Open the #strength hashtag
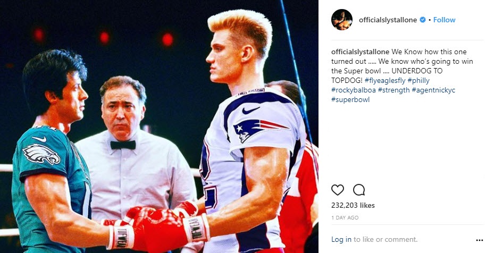The width and height of the screenshot is (486, 253). click(393, 90)
